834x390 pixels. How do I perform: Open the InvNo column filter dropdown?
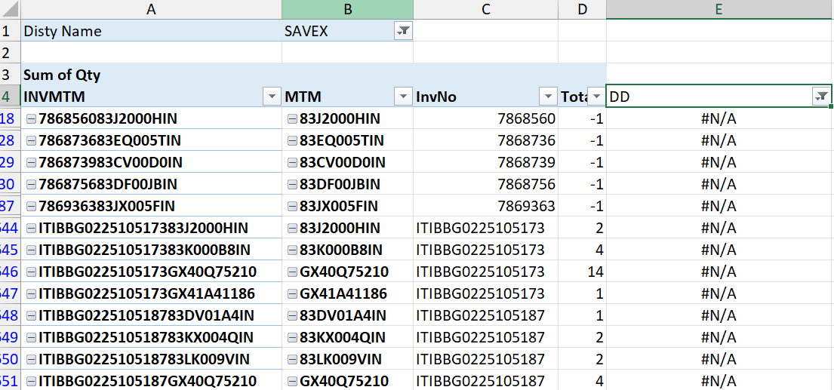pyautogui.click(x=548, y=97)
